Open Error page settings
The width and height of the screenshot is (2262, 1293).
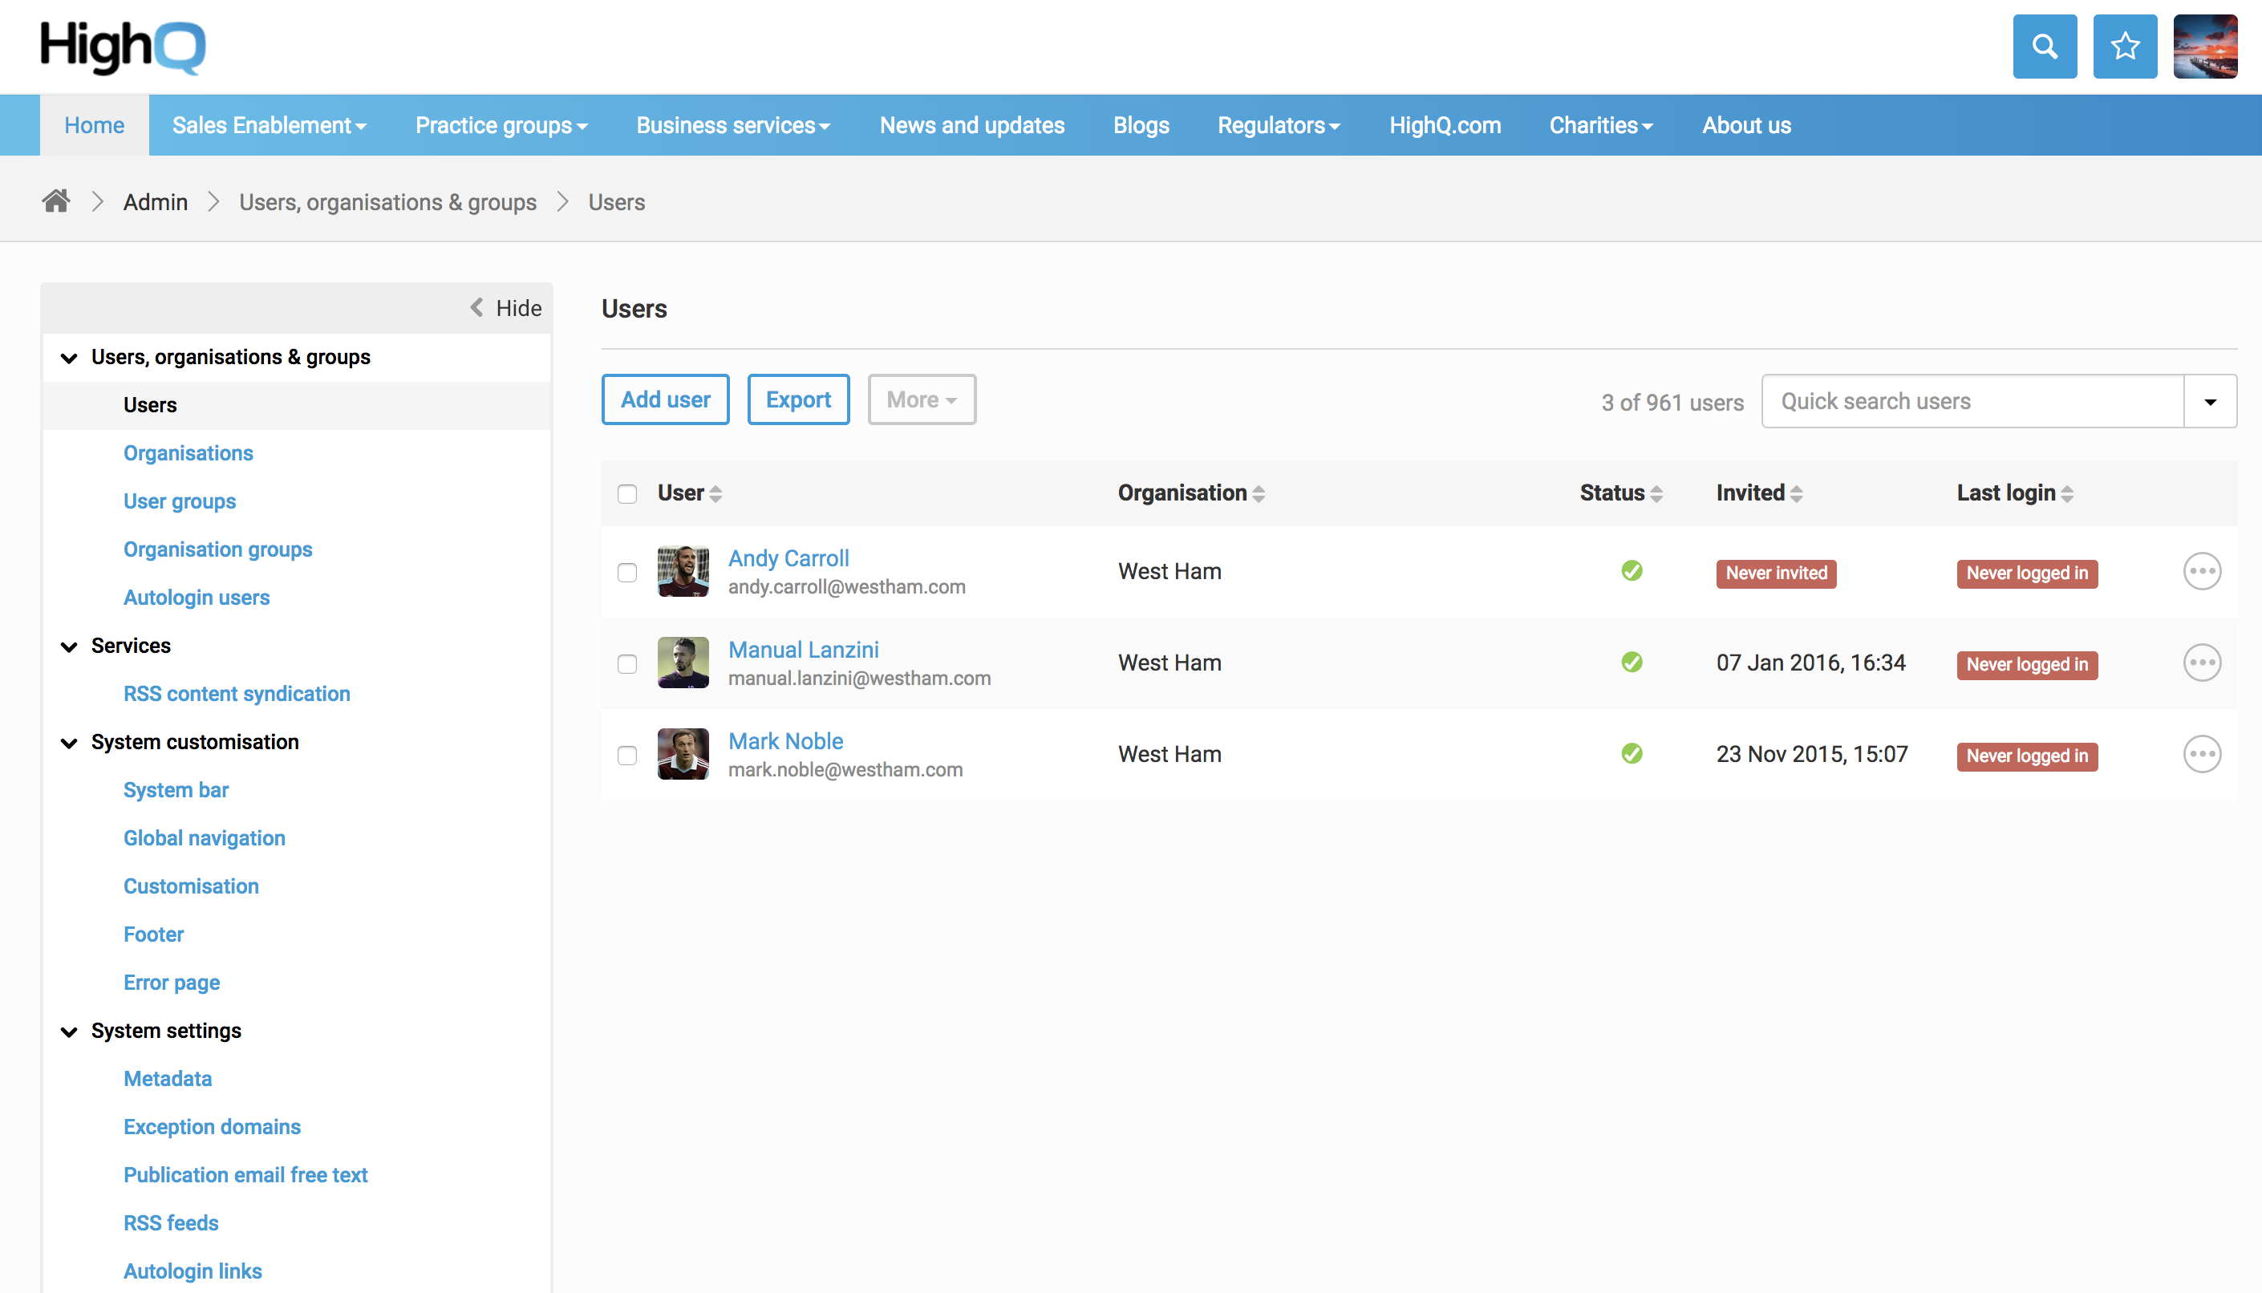pyautogui.click(x=172, y=982)
